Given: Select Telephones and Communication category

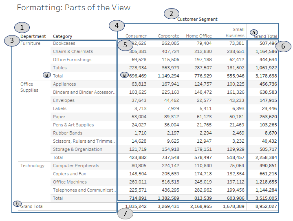Looking at the screenshot, I should [x=84, y=190].
